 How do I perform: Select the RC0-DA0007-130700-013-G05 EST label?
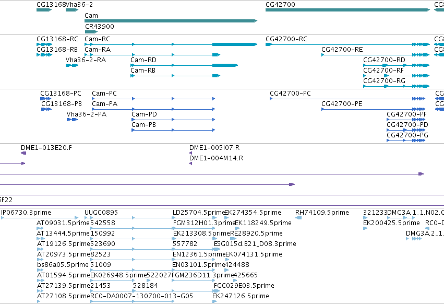tap(141, 297)
